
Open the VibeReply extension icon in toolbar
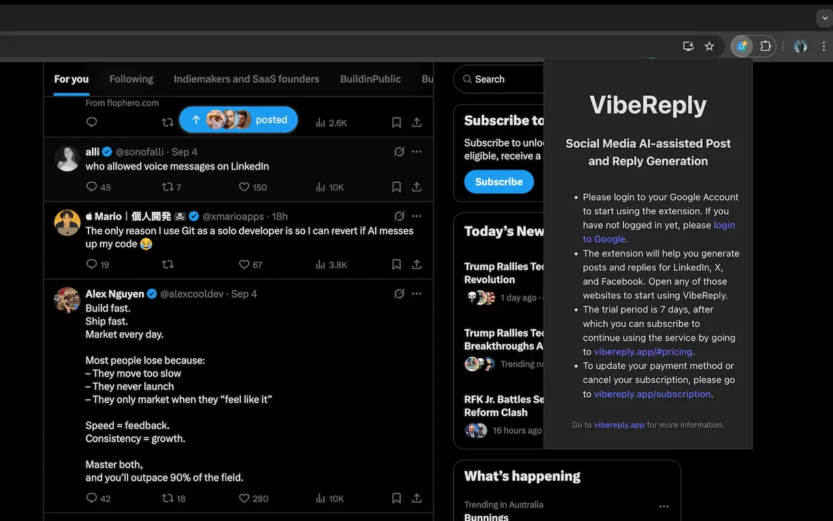click(x=742, y=46)
